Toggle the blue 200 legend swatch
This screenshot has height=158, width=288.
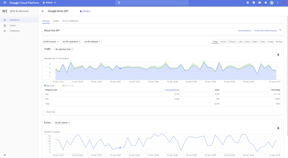(45, 85)
